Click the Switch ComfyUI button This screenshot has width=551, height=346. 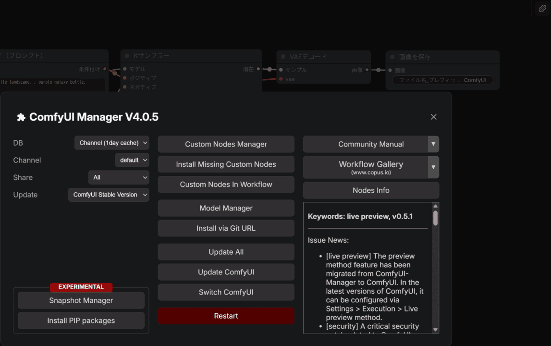click(226, 292)
